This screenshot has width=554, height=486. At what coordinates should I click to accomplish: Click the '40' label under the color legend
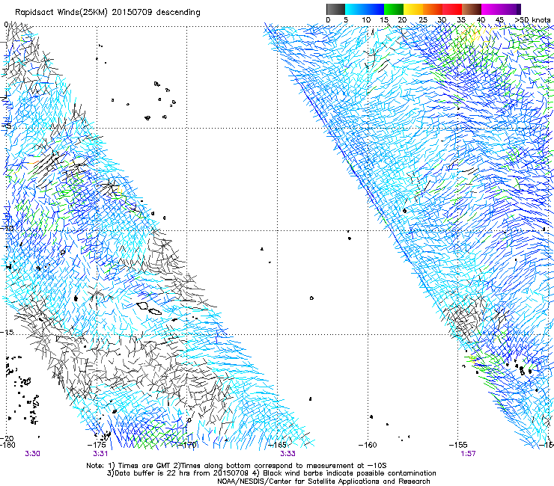coord(481,20)
